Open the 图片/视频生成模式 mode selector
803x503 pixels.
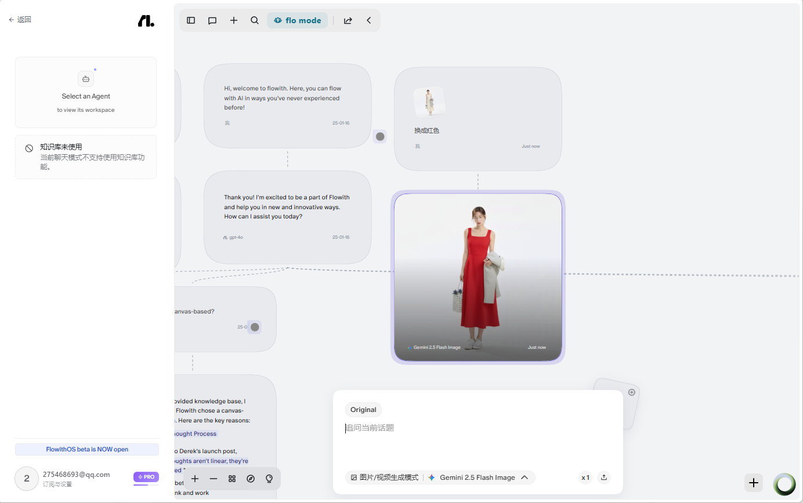(x=384, y=478)
